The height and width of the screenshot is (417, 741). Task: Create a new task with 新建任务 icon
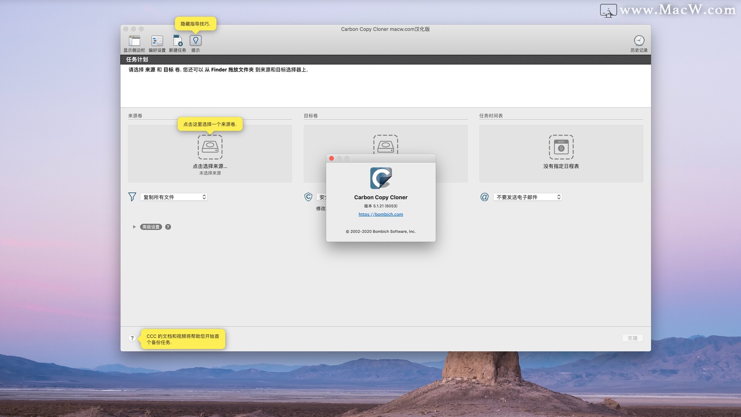178,41
